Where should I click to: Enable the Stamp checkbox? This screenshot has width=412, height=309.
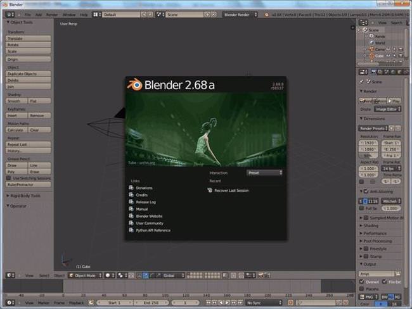point(366,256)
